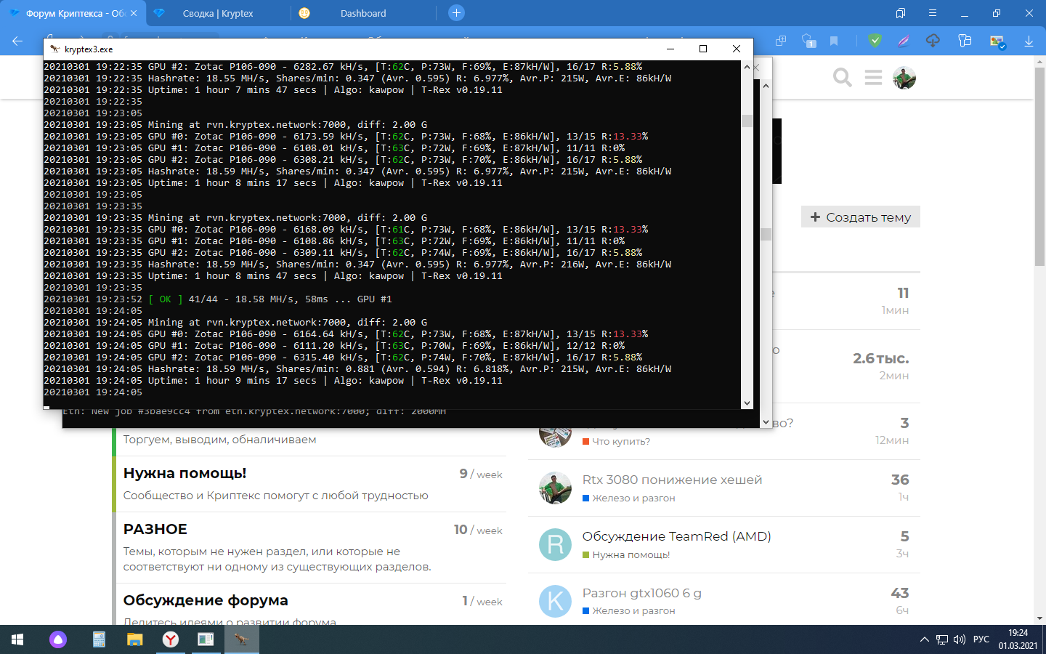
Task: Open the K avatar on gtx1060 topic
Action: click(x=555, y=602)
